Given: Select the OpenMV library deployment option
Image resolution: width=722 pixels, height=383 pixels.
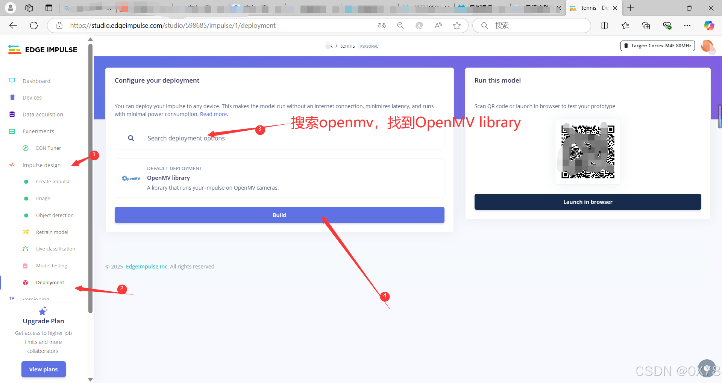Looking at the screenshot, I should (x=279, y=178).
